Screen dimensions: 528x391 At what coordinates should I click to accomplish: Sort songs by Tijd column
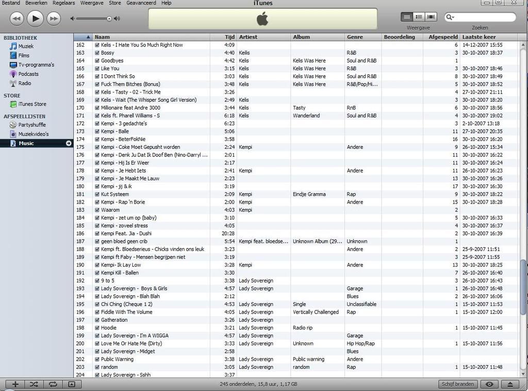(x=224, y=37)
